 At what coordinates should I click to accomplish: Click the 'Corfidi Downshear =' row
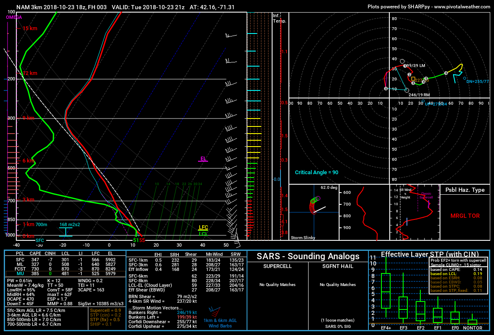coord(162,322)
